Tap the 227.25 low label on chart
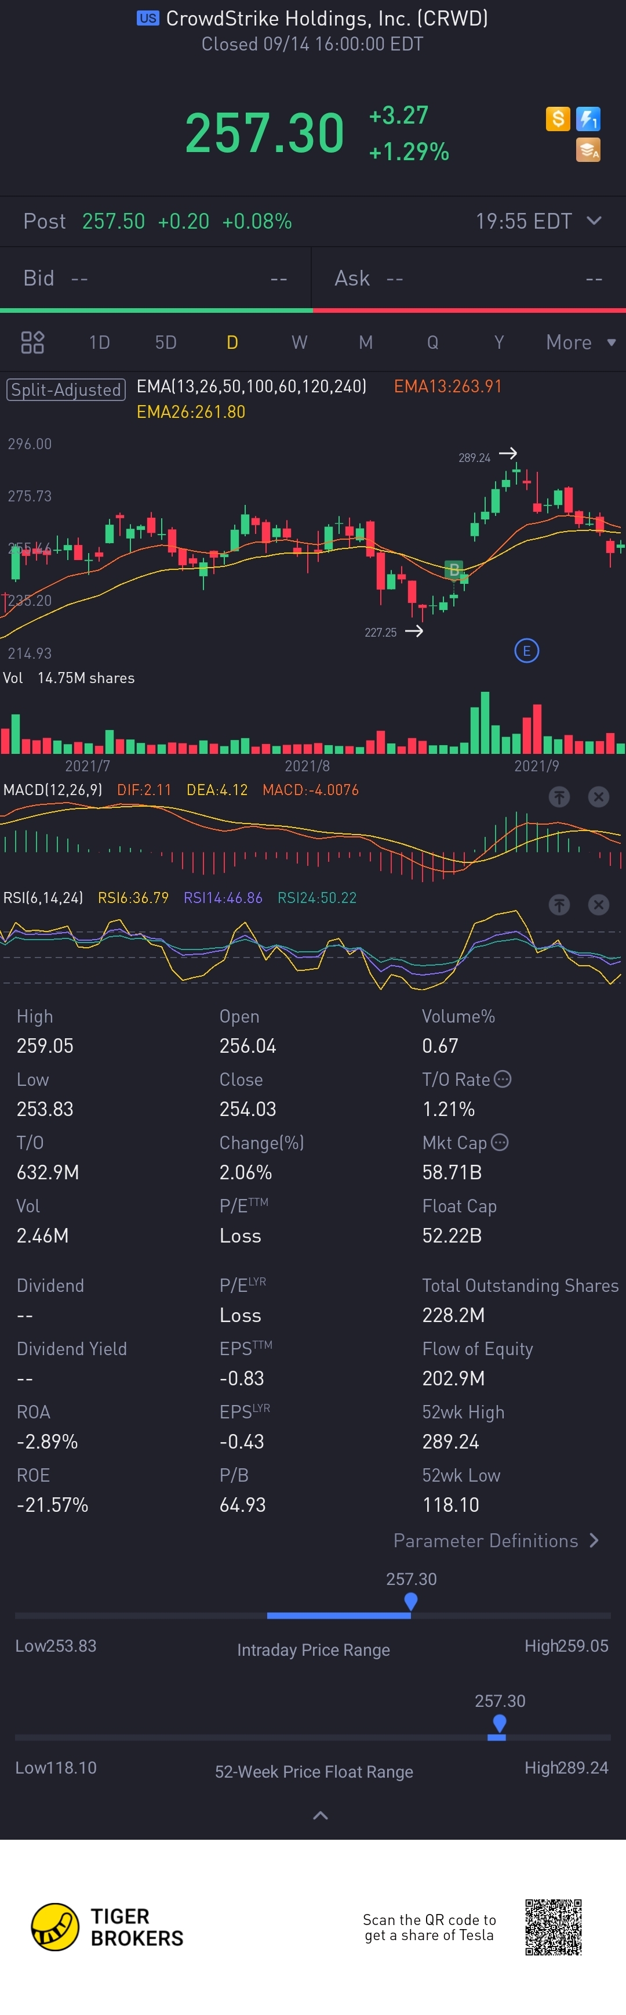The image size is (626, 2015). click(381, 632)
